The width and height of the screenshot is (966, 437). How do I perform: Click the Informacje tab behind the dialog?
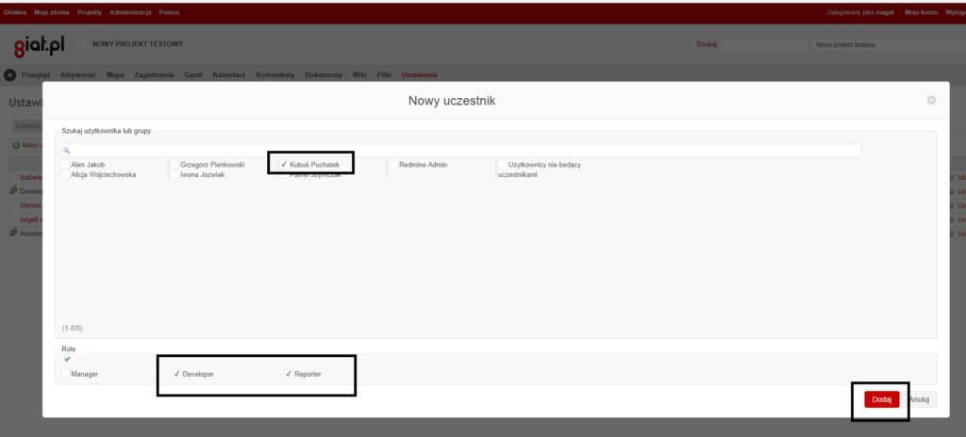pos(27,126)
